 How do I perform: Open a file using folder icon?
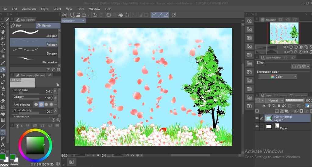[78, 15]
